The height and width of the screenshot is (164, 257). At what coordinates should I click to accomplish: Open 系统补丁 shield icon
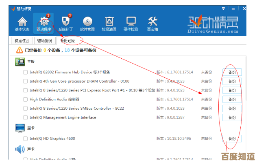tap(65, 23)
